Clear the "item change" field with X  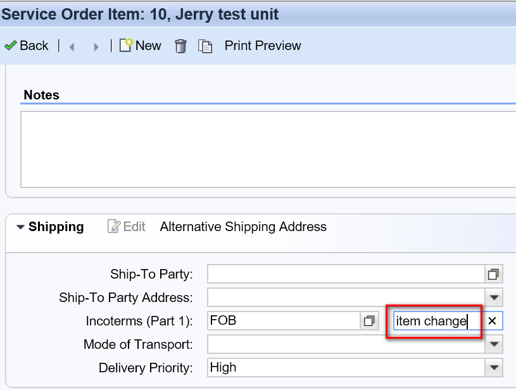492,321
